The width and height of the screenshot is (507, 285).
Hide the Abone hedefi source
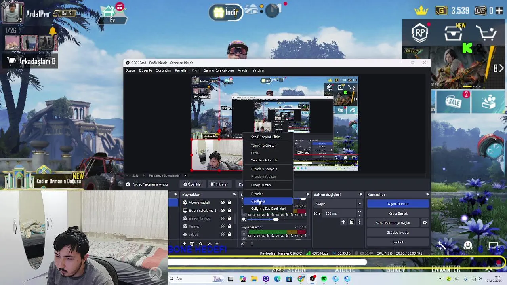coord(223,203)
